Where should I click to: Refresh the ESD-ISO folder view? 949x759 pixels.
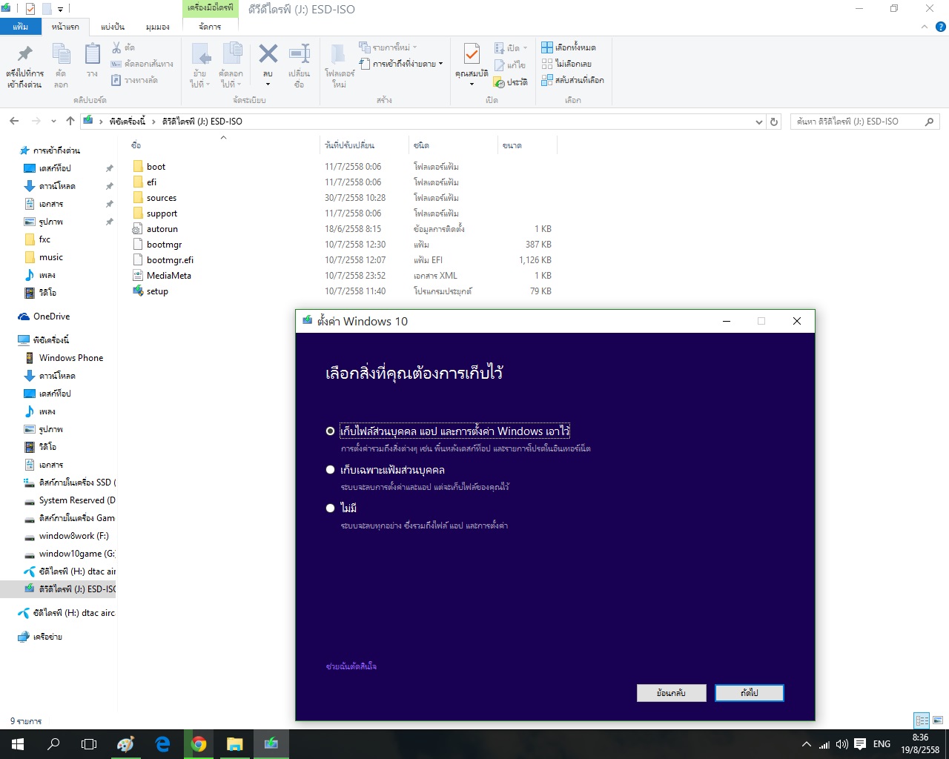point(774,122)
